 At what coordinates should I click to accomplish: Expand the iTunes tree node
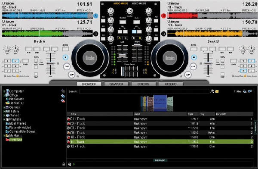[x=4, y=116]
